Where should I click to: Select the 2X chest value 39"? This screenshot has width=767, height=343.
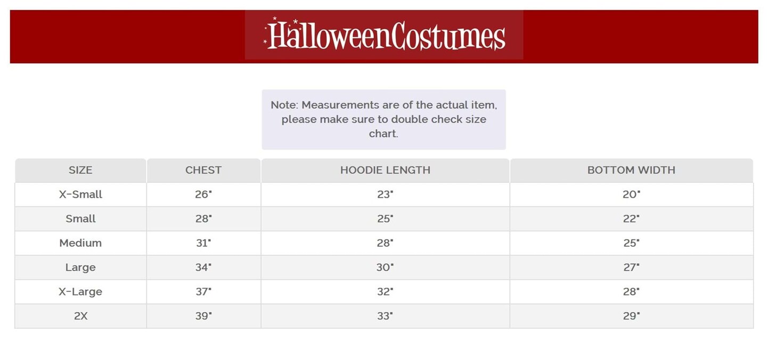[x=203, y=316]
